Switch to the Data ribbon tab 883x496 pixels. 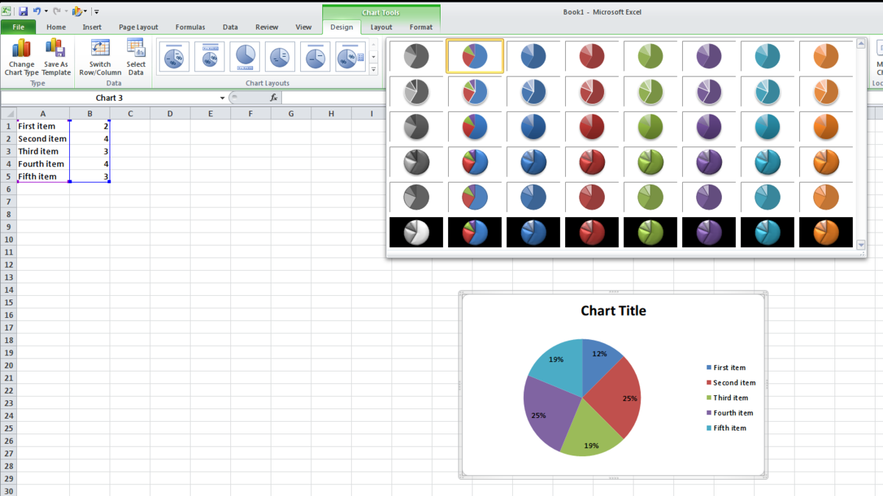pyautogui.click(x=230, y=27)
